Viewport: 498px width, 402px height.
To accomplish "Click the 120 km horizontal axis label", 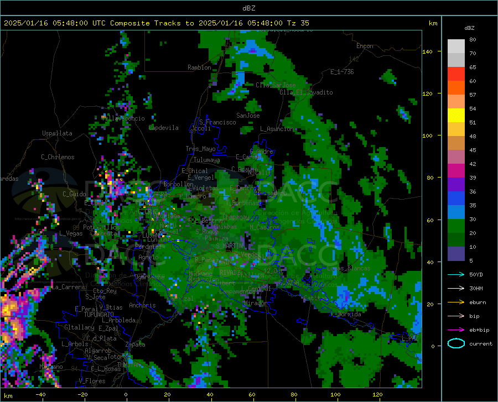I will (x=377, y=394).
